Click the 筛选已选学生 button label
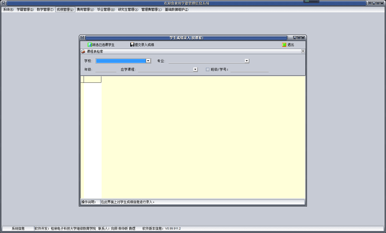The width and height of the screenshot is (386, 233). tap(103, 45)
